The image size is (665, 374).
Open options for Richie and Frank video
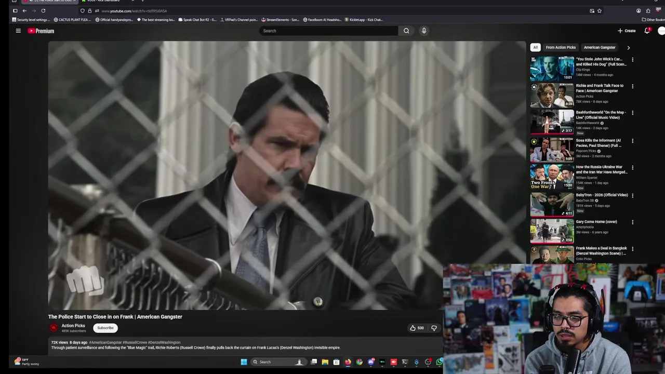point(632,86)
